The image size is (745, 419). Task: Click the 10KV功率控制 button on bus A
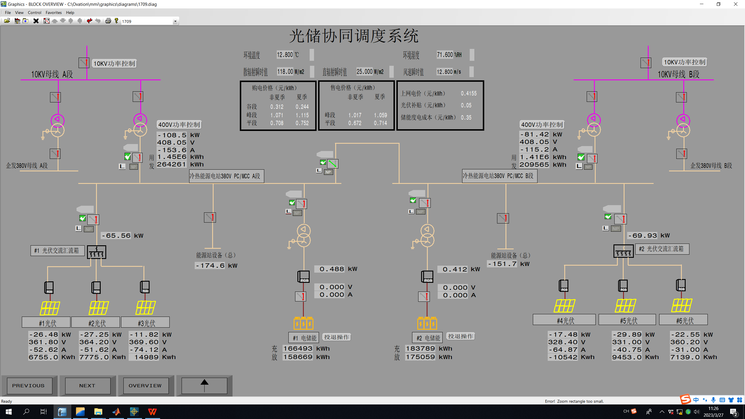coord(114,63)
